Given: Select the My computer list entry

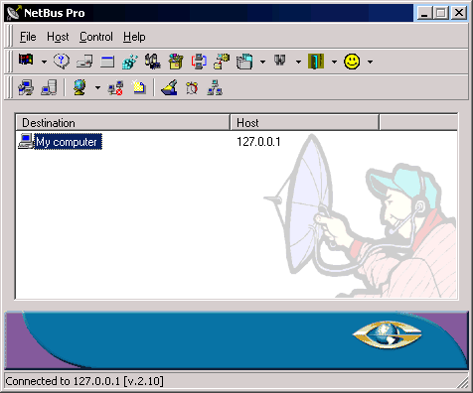Looking at the screenshot, I should coord(68,142).
